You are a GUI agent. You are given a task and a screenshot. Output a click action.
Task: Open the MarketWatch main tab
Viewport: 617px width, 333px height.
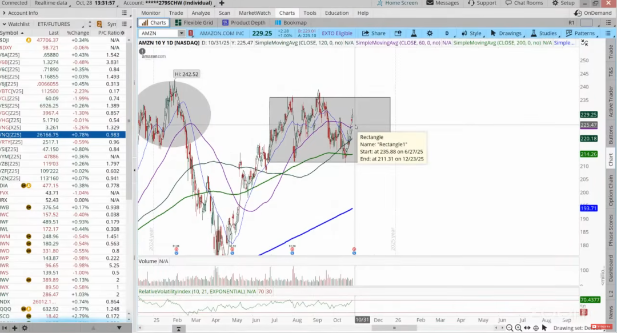[x=255, y=13]
